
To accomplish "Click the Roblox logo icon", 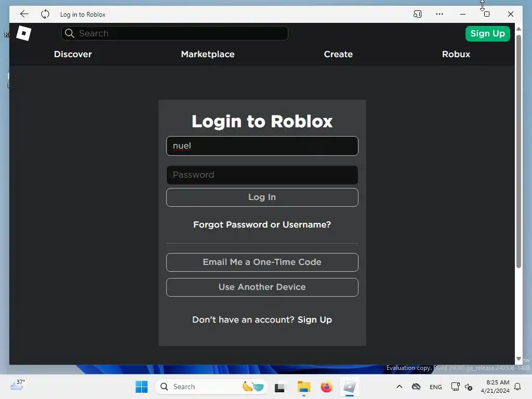I will pos(24,33).
